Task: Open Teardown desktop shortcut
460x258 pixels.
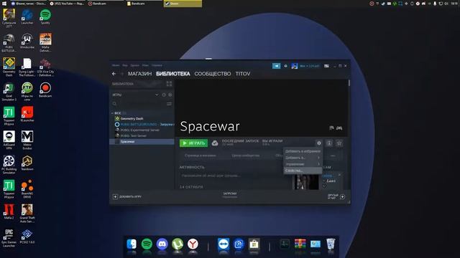Action: [x=27, y=163]
